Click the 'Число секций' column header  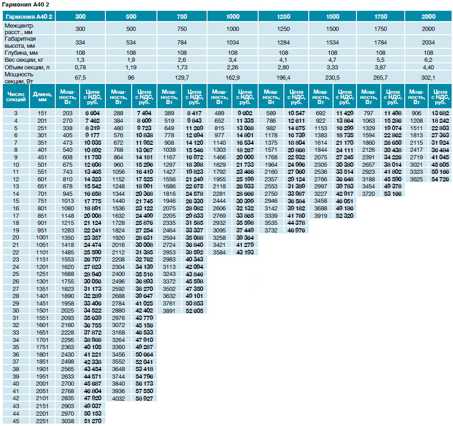(16, 97)
